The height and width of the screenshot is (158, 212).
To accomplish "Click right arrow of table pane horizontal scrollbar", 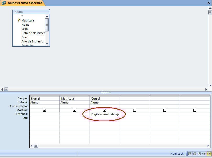I will click(206, 89).
